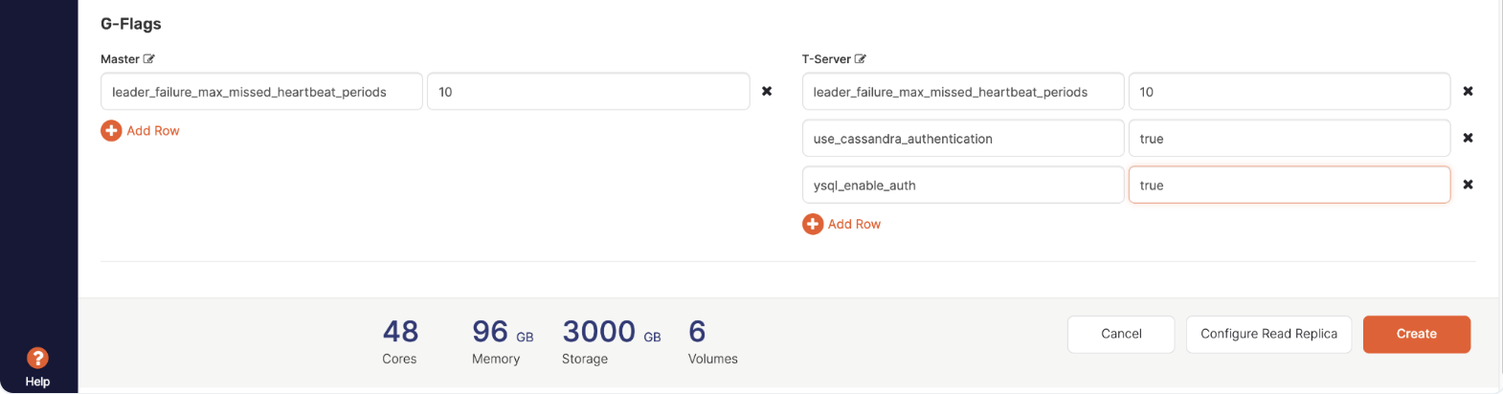Focus the T-Server leader_failure_max_missed_heartbeat_periods name field

point(962,92)
